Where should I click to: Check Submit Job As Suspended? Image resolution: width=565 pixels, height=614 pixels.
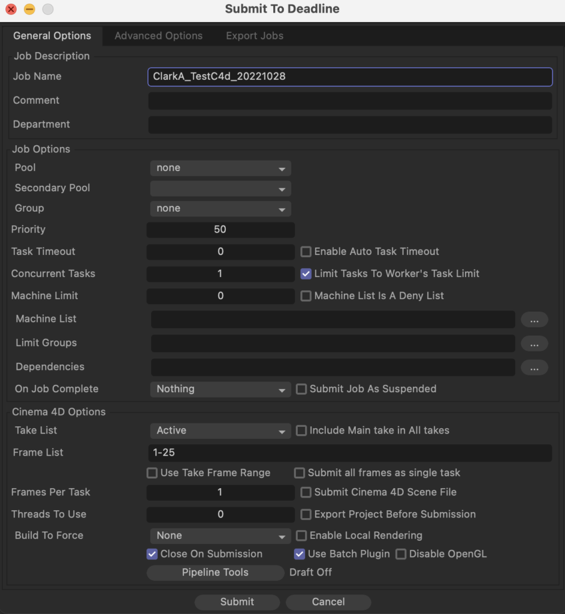point(301,389)
